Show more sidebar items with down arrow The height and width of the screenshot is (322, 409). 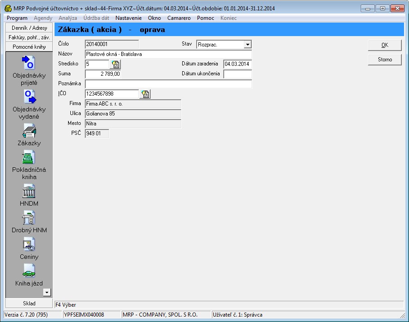pos(47,292)
